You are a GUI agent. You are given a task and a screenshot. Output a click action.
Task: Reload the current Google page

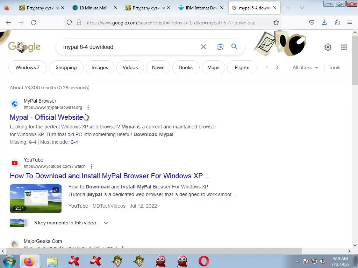[34, 23]
